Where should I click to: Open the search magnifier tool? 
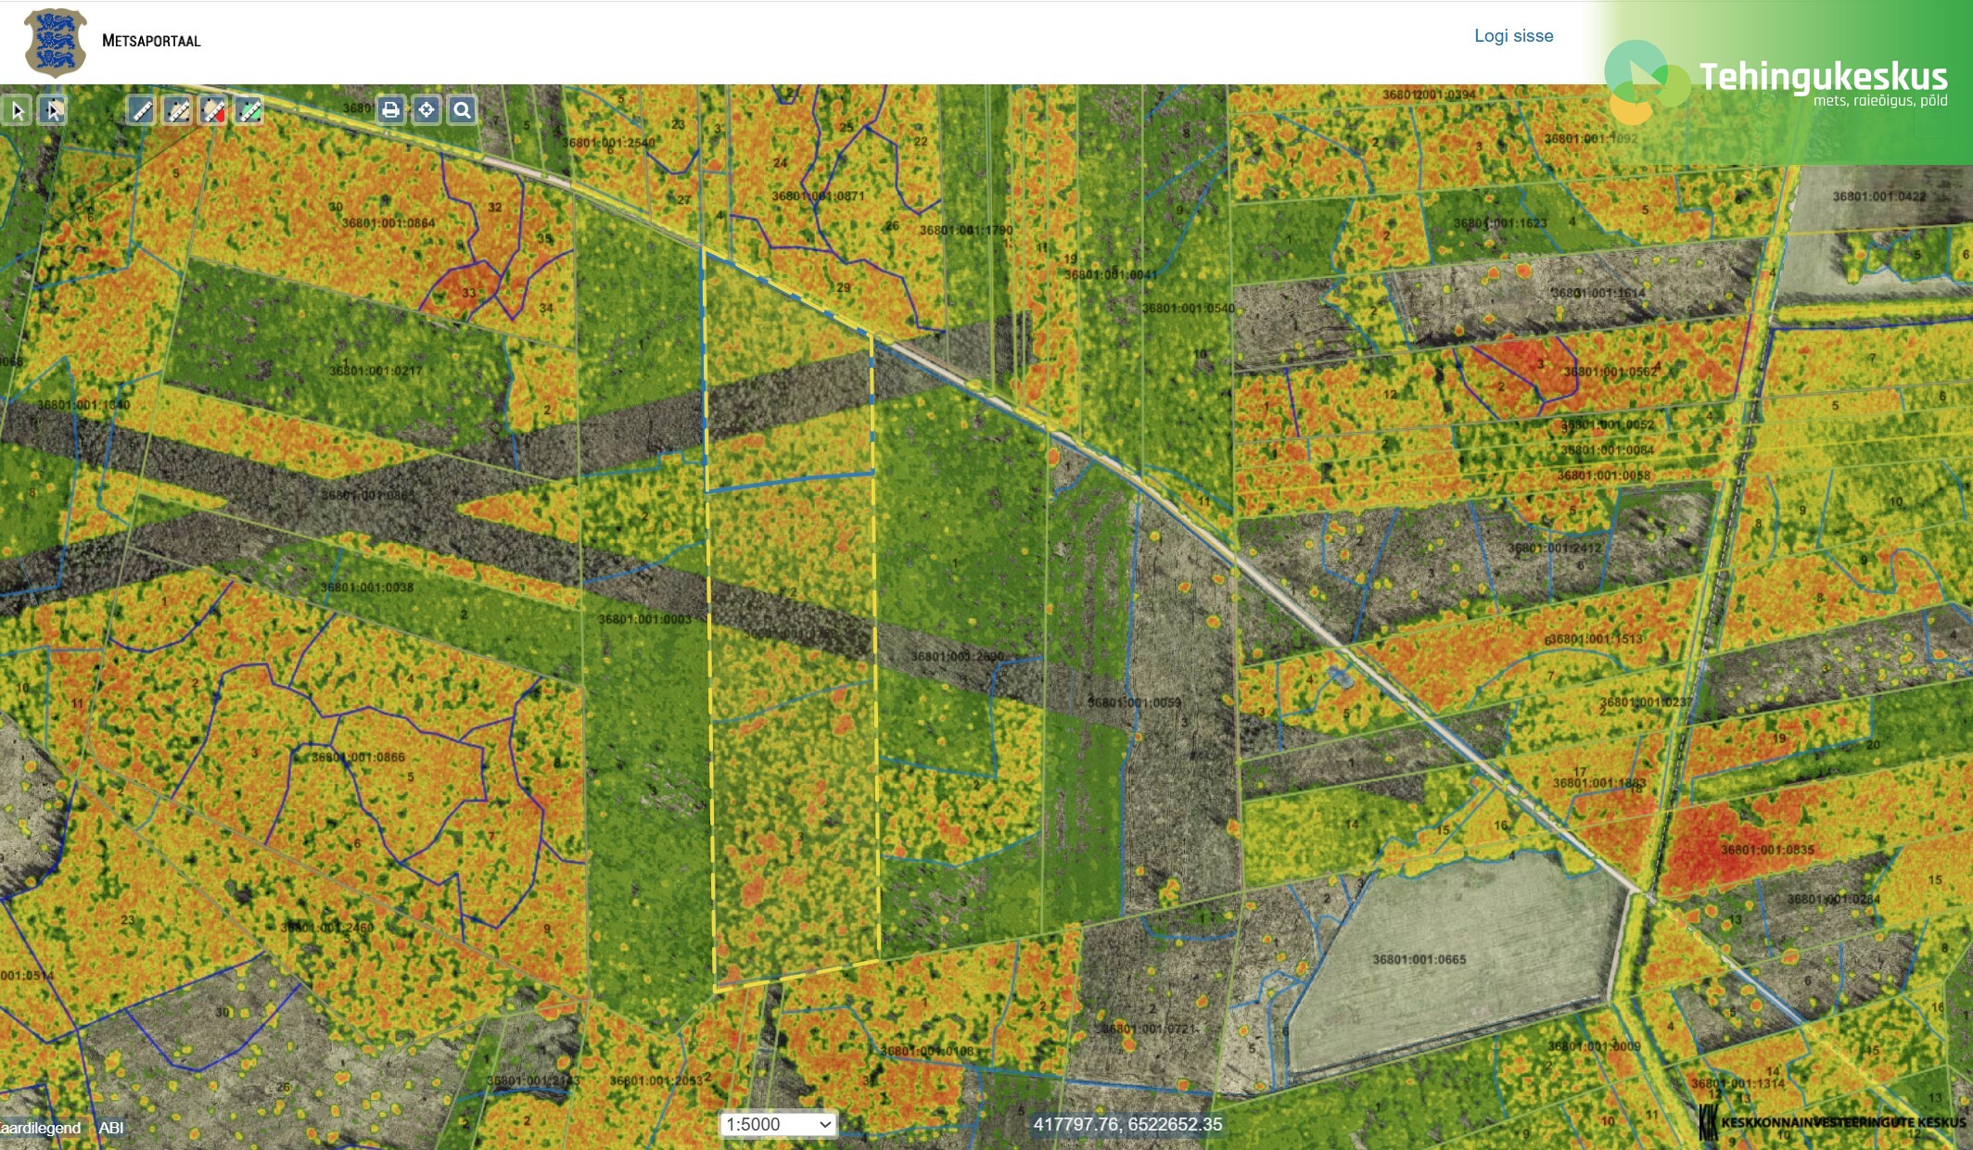tap(462, 110)
